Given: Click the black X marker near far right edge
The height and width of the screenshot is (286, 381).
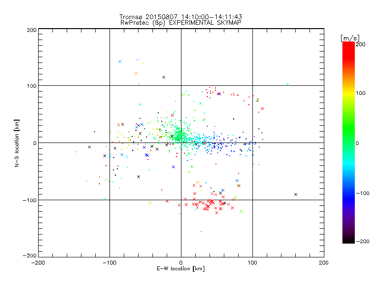Looking at the screenshot, I should click(296, 194).
